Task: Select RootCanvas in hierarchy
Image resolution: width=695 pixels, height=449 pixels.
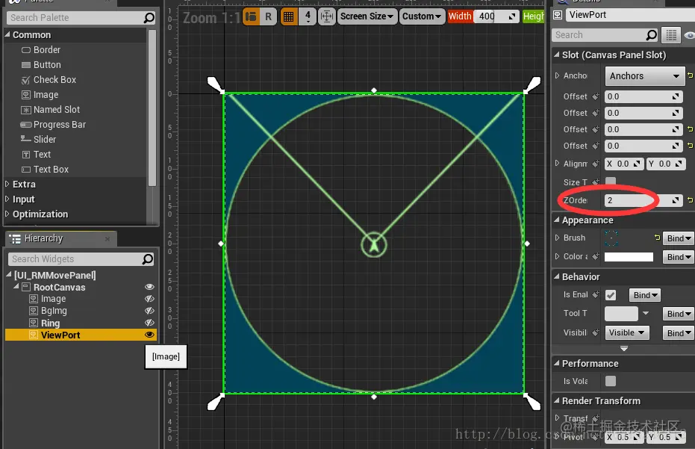Action: (x=60, y=287)
